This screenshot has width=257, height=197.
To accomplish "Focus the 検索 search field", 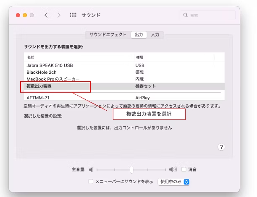I will (208, 16).
